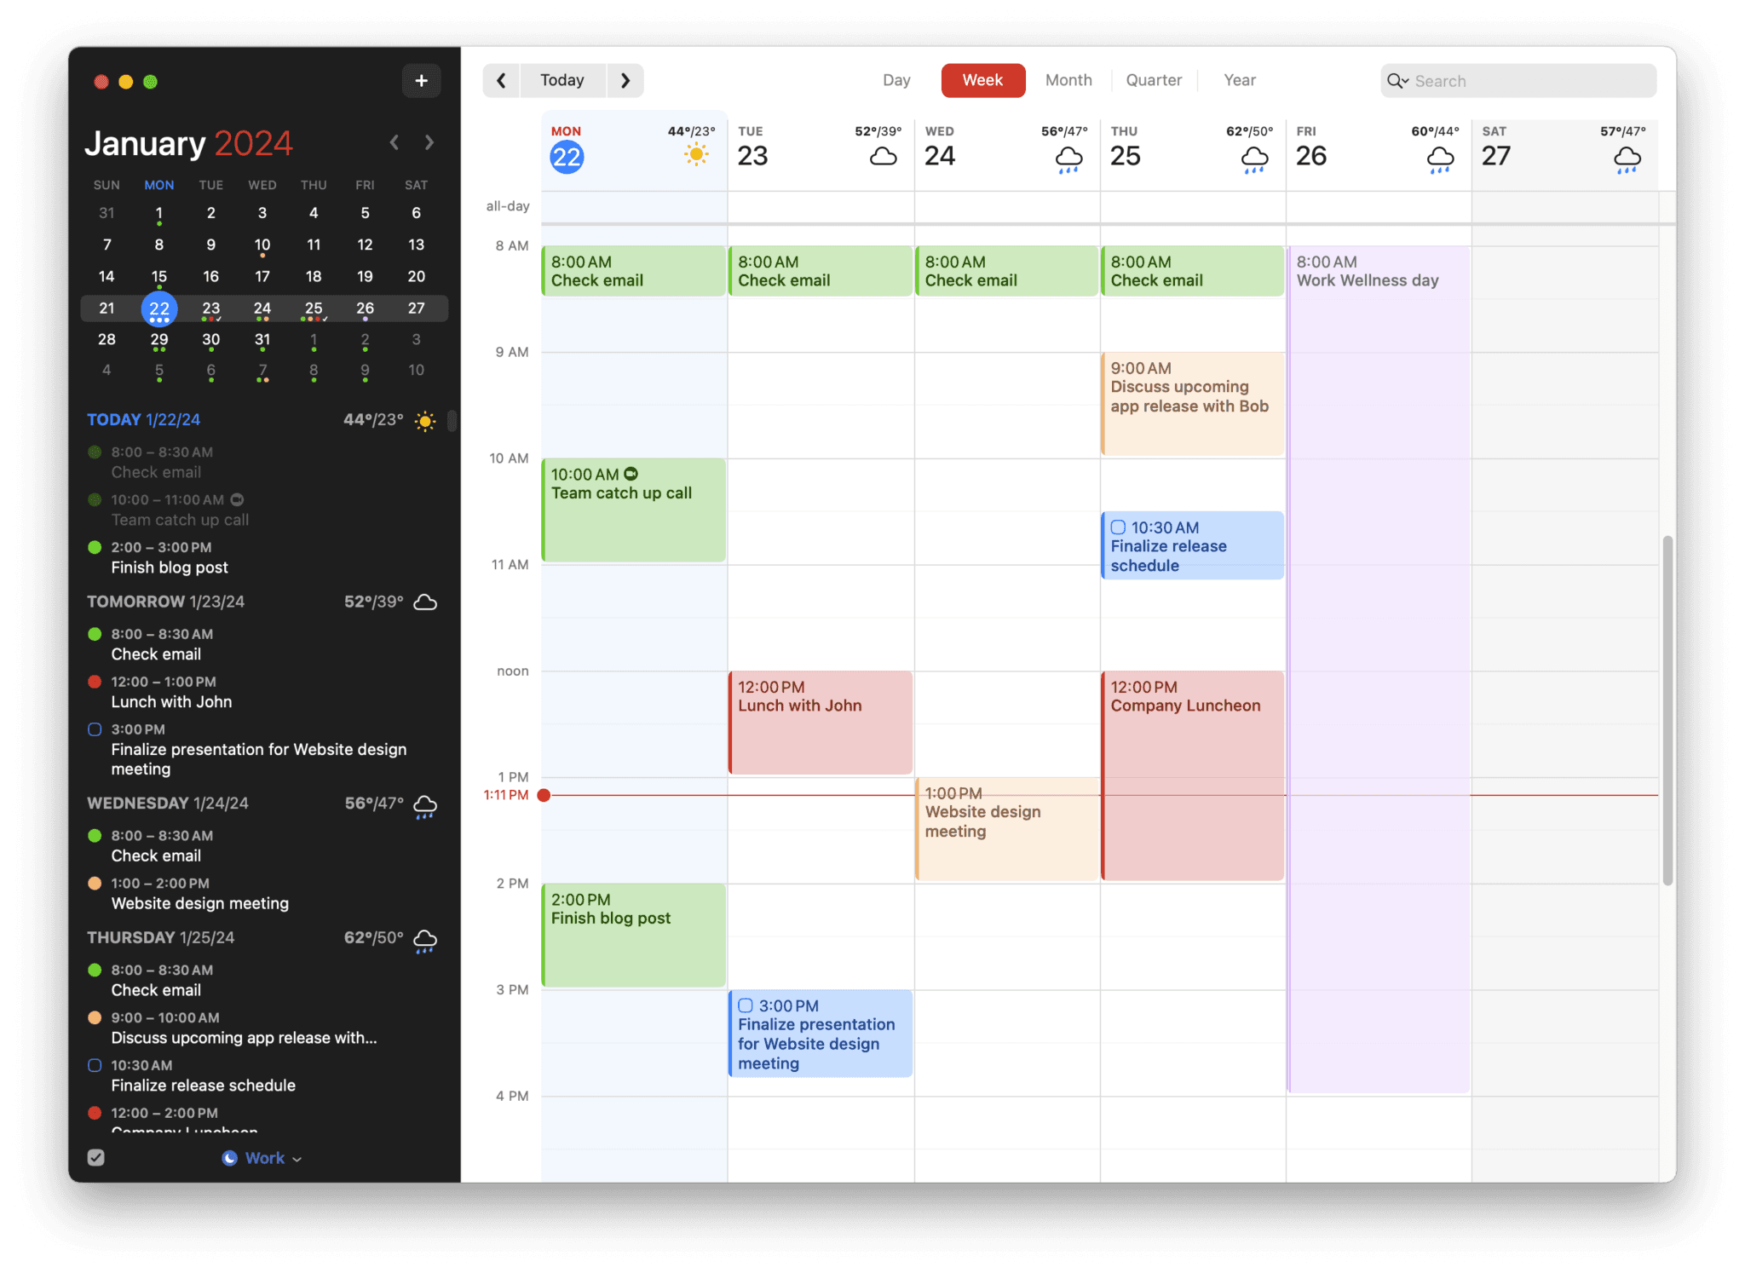Viewport: 1745px width, 1273px height.
Task: Click the plus button to add event
Action: pos(421,81)
